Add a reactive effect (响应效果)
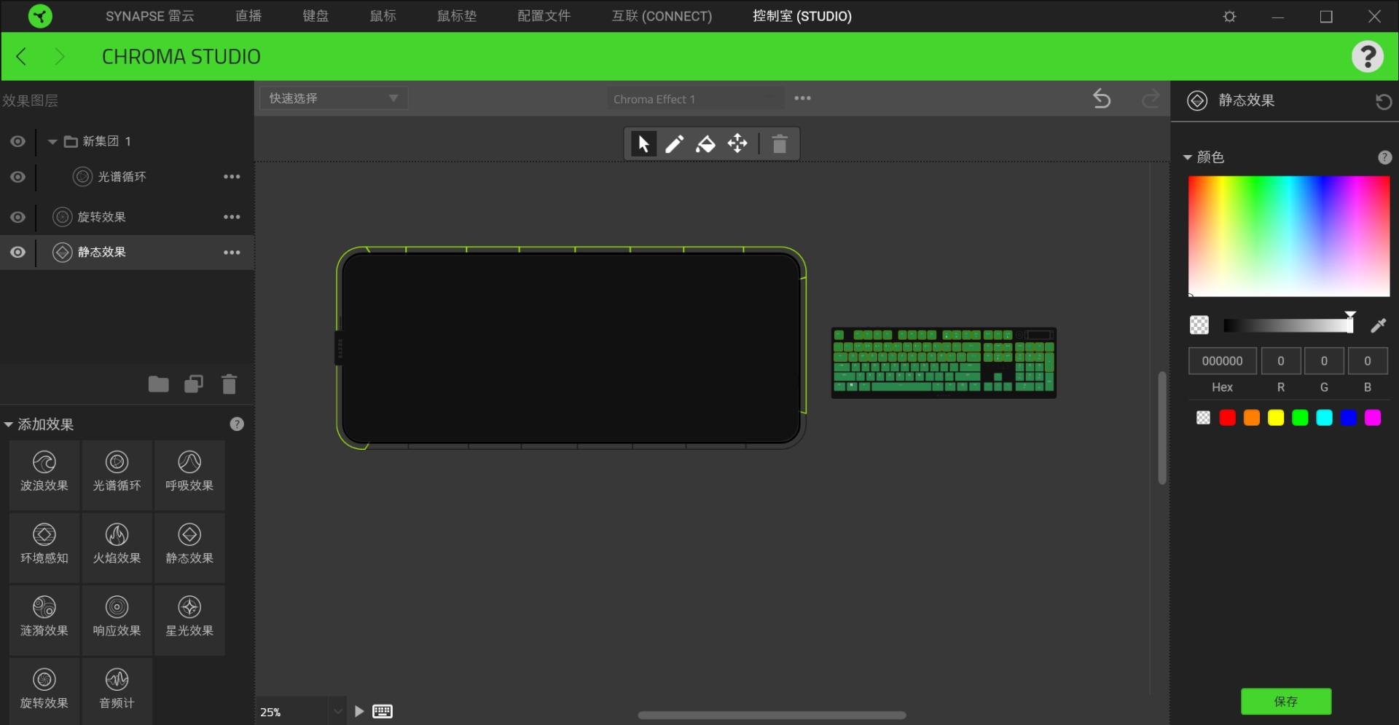This screenshot has width=1399, height=725. [117, 620]
